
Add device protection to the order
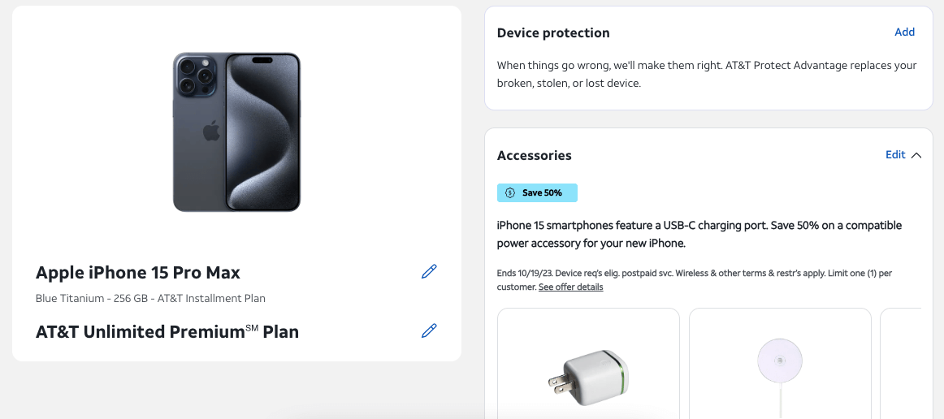[904, 32]
